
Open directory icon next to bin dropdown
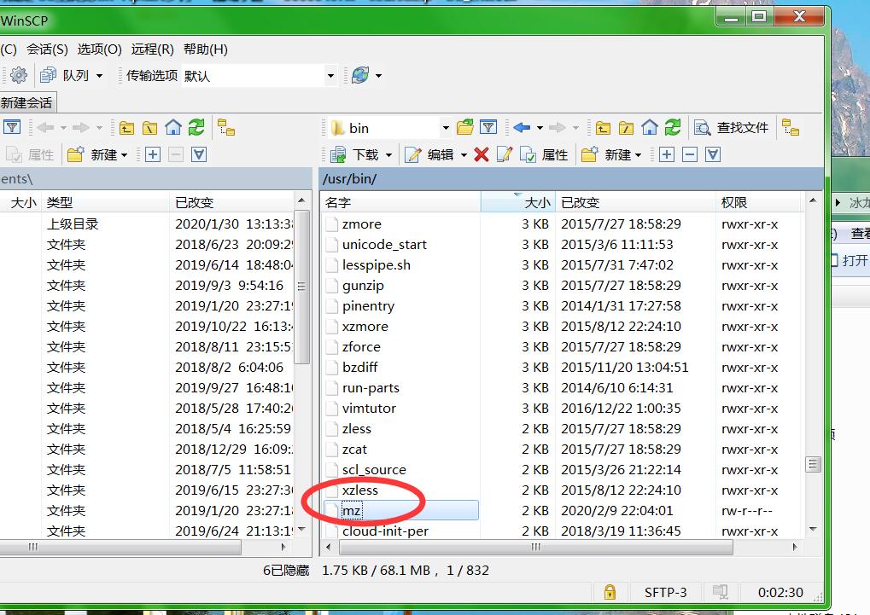pos(465,127)
